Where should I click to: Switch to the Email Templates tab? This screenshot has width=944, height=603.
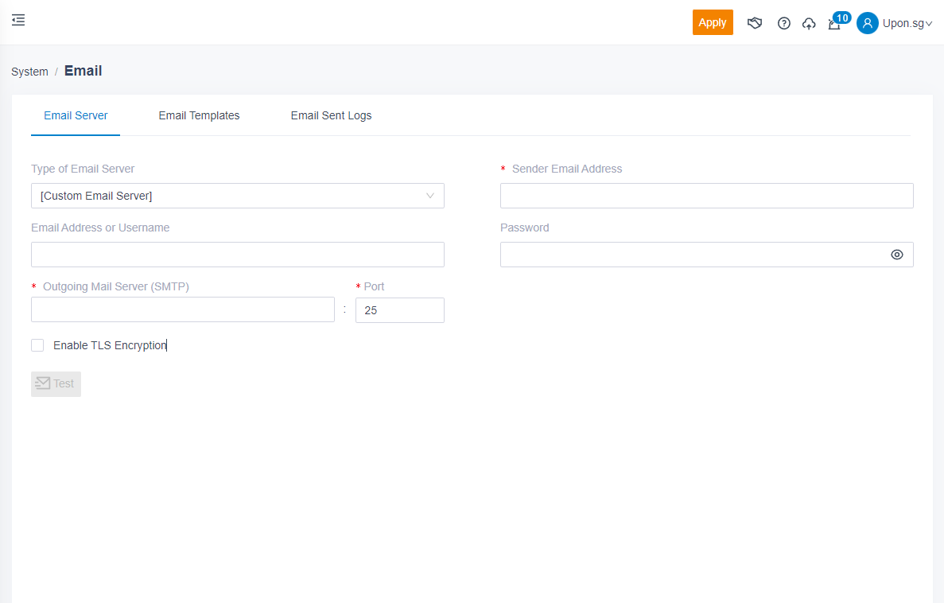[x=199, y=115]
